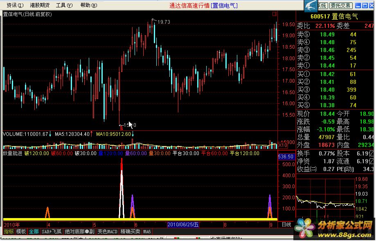This screenshot has width=376, height=241.
Task: Open the 帮助(H) menu
Action: tap(89, 5)
